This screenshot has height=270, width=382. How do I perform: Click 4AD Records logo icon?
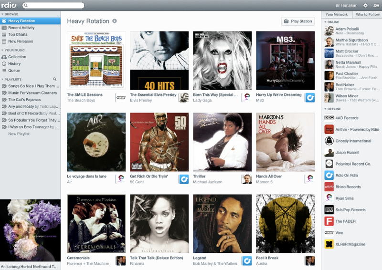pos(329,118)
